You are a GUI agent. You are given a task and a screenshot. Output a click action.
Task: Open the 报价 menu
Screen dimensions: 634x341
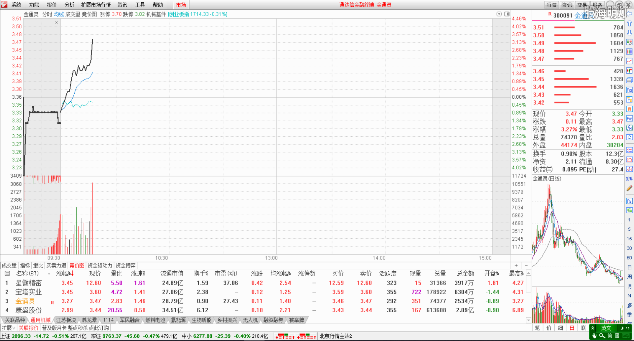tap(52, 5)
